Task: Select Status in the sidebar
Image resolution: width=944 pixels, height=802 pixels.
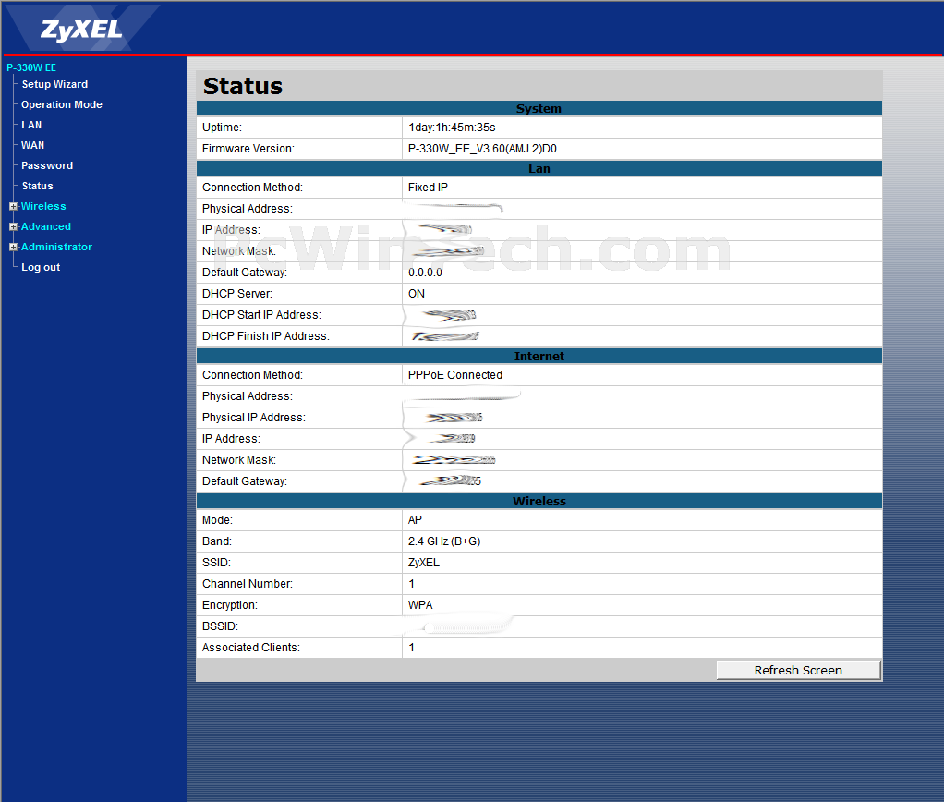Action: point(37,186)
